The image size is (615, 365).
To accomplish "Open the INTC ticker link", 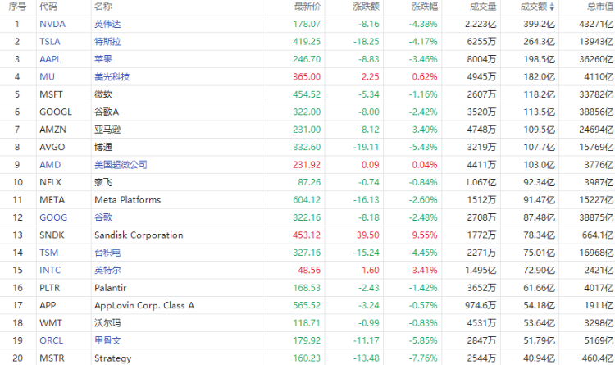I will 50,271.
